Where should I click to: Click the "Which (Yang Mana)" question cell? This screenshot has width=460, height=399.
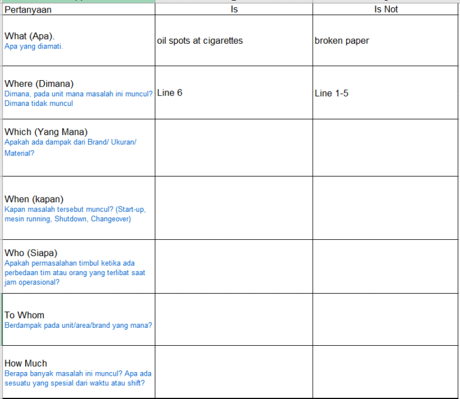78,147
